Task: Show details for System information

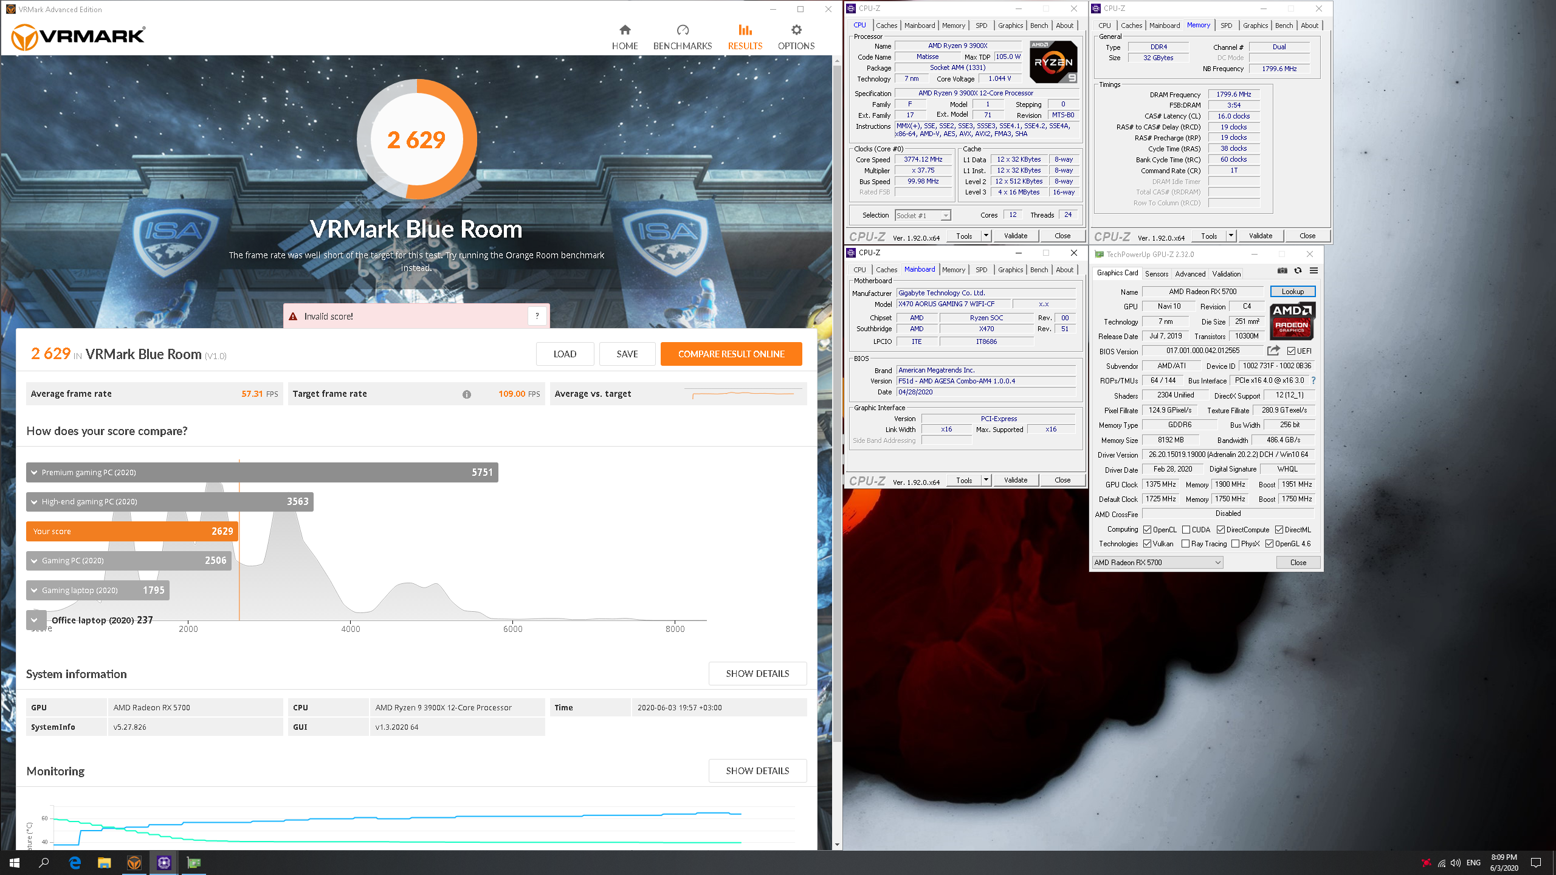Action: pos(757,674)
